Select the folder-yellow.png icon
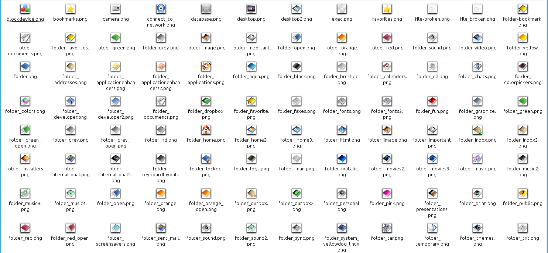This screenshot has height=253, width=548. (x=523, y=38)
